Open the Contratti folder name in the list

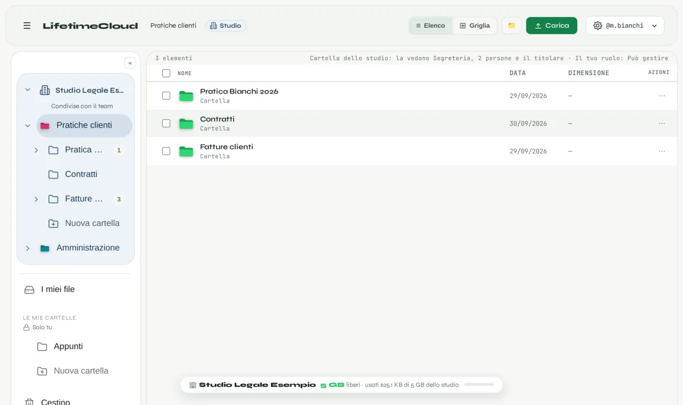click(217, 119)
